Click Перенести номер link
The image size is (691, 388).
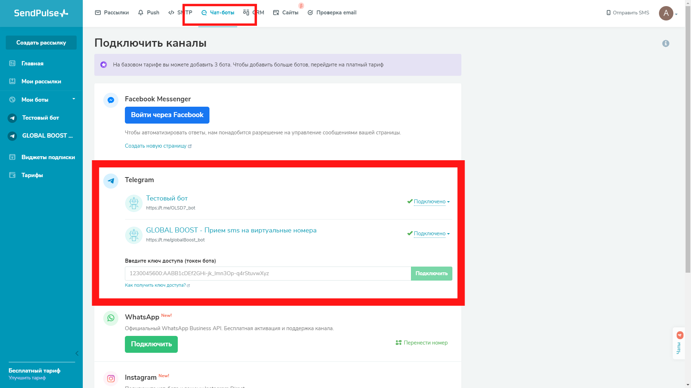point(421,343)
